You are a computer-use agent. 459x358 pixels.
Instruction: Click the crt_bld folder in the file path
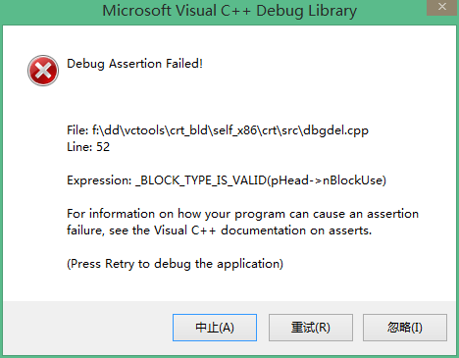pyautogui.click(x=189, y=130)
